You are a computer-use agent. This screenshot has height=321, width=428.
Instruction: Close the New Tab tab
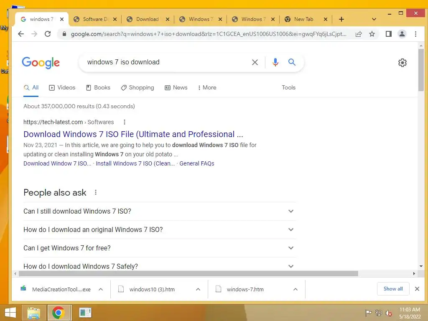pos(325,19)
